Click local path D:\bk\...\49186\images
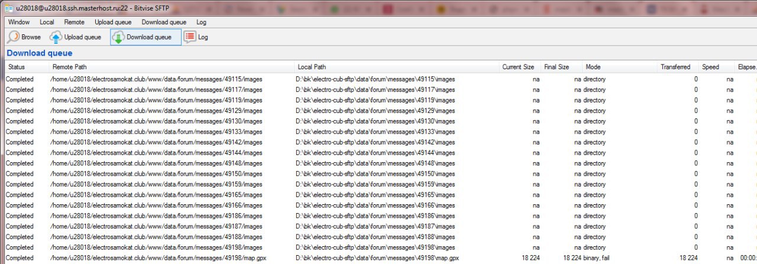Viewport: 757px width, 264px height. pyautogui.click(x=375, y=215)
